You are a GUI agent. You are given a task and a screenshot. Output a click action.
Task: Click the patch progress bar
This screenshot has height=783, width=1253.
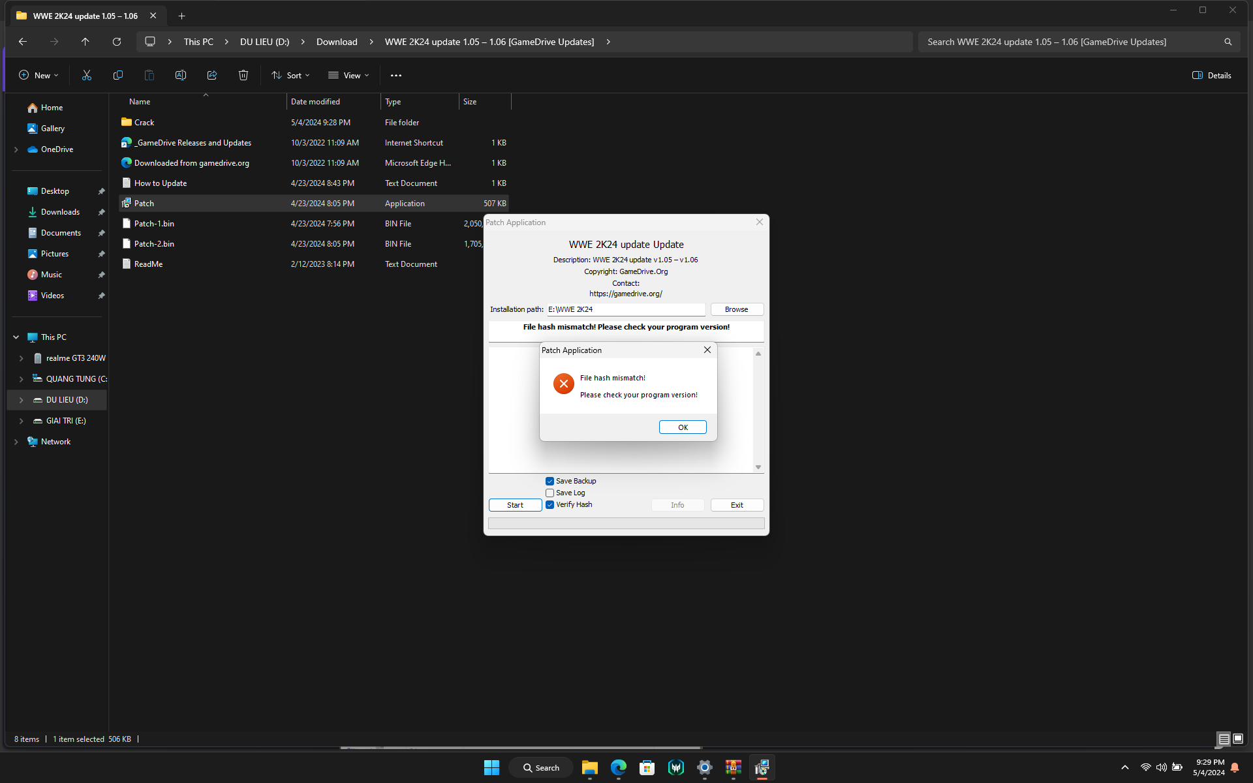pyautogui.click(x=626, y=523)
